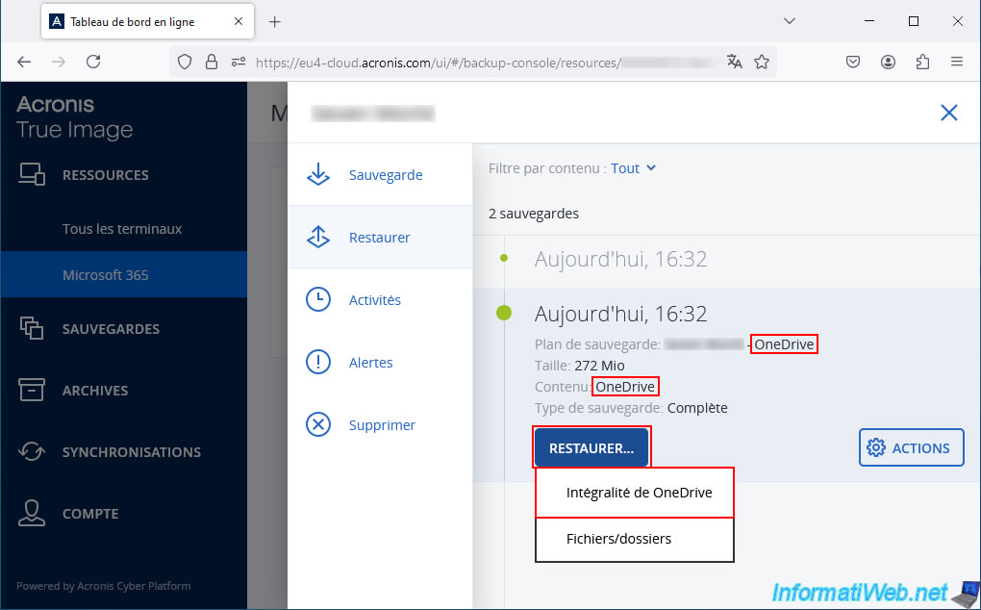This screenshot has height=610, width=981.
Task: Select the Restaurer section
Action: click(380, 237)
